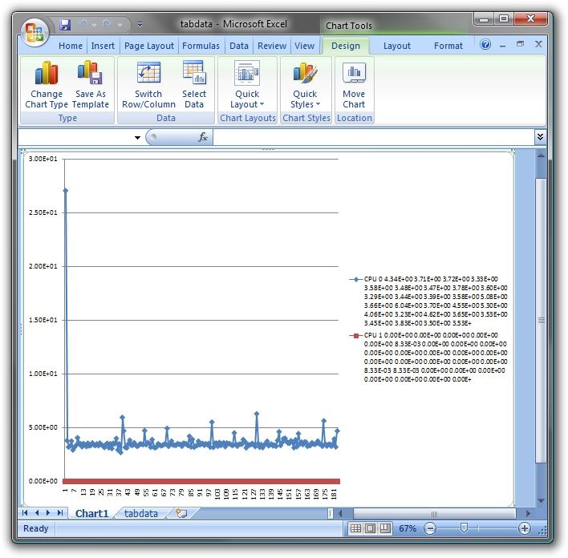This screenshot has width=568, height=558.
Task: Open the Redo history dropdown arrow
Action: [x=120, y=25]
